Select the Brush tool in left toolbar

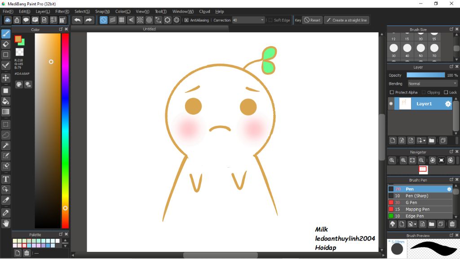[x=5, y=34]
